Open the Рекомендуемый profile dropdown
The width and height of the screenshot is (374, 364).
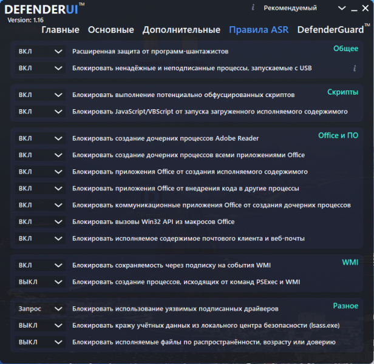click(x=305, y=8)
